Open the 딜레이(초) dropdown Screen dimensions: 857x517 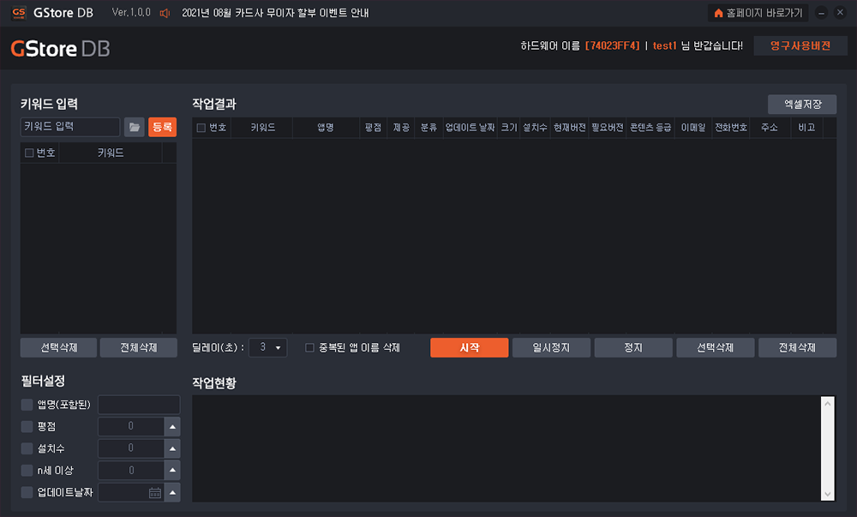tap(267, 347)
